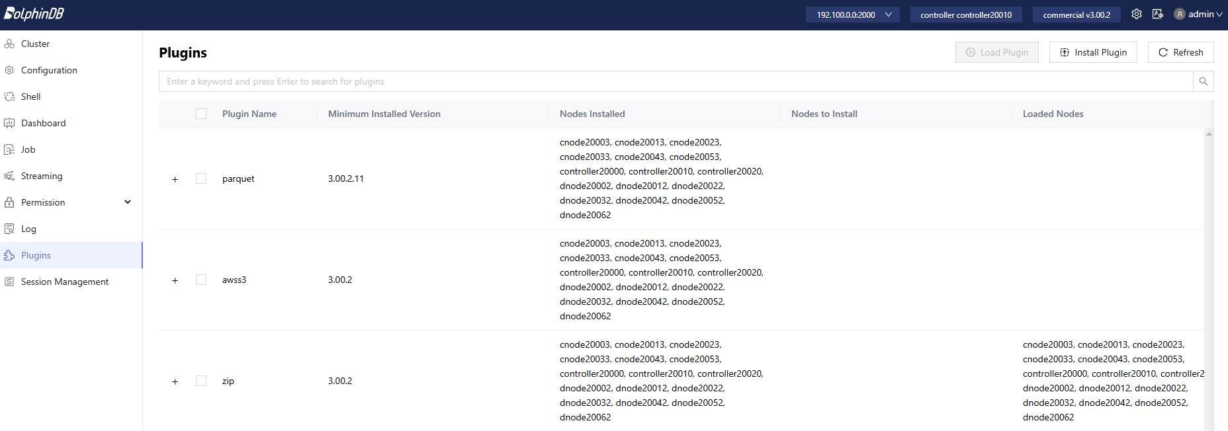Click the Cluster sidebar icon
Image resolution: width=1228 pixels, height=431 pixels.
click(x=9, y=44)
